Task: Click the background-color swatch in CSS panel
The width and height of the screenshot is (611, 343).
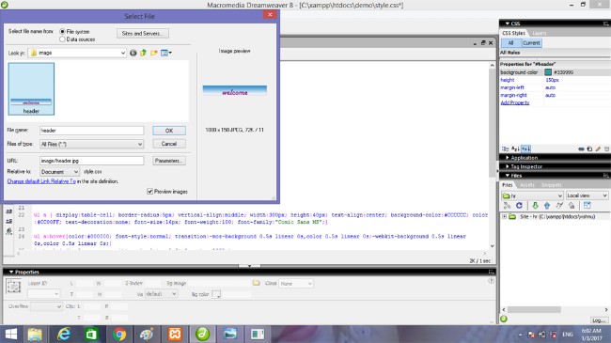Action: pos(548,72)
